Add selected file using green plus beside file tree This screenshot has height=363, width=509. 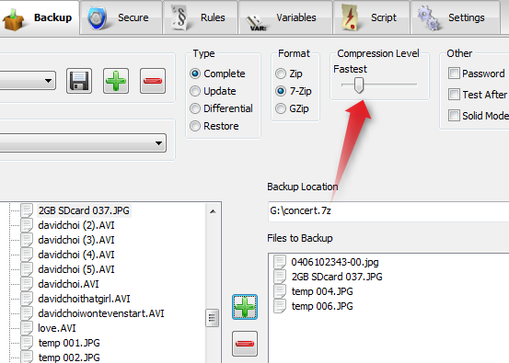point(245,307)
